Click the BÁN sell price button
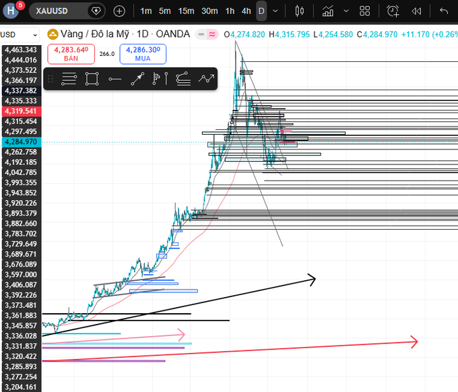This screenshot has width=458, height=392. pyautogui.click(x=71, y=54)
